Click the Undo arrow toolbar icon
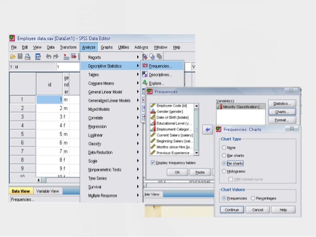 (x=49, y=56)
